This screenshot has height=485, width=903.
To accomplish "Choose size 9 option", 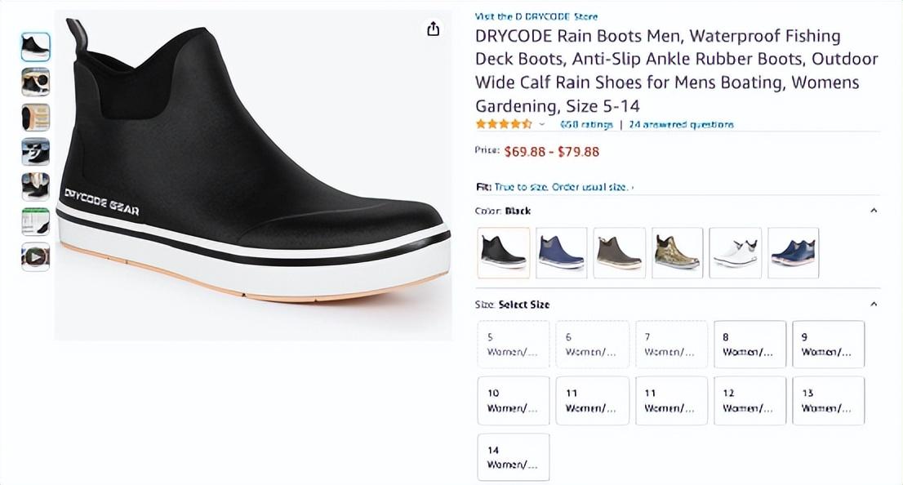I will pos(828,345).
